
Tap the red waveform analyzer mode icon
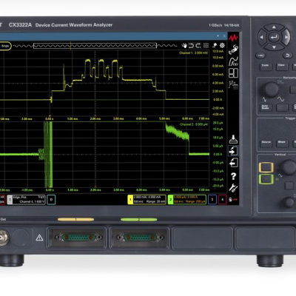(x=233, y=38)
